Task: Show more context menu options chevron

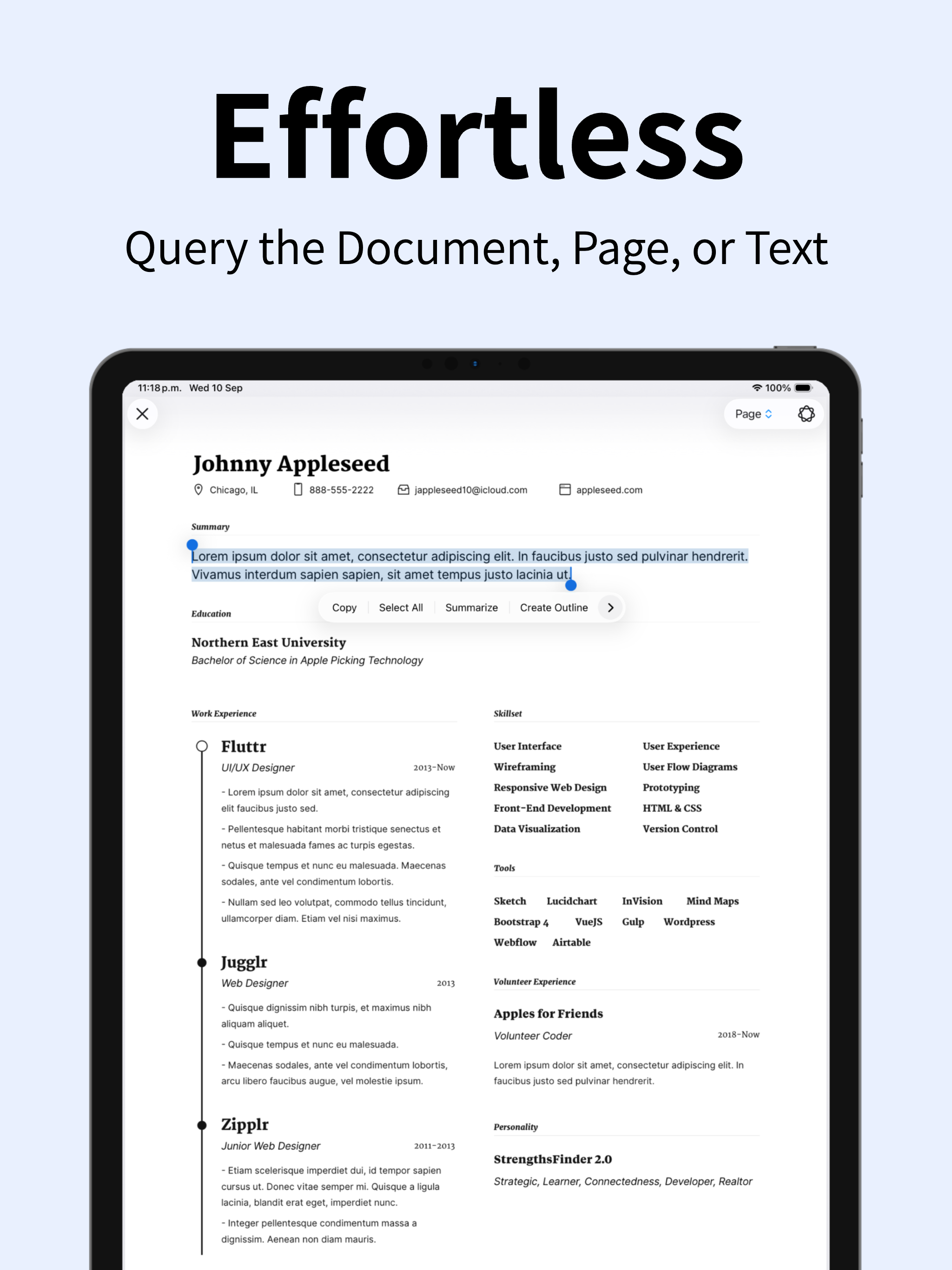Action: click(x=610, y=608)
